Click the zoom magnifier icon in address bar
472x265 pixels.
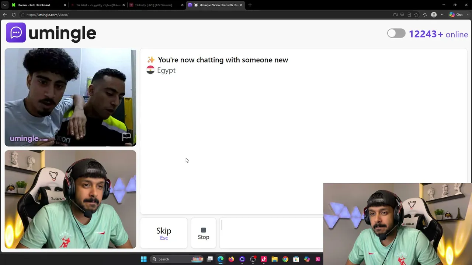coord(402,15)
